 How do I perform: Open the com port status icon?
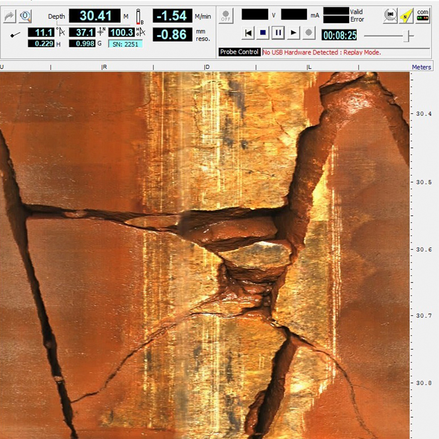pos(422,15)
